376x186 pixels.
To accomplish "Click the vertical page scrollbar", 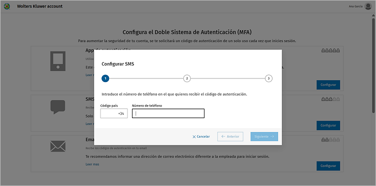I will (373, 64).
